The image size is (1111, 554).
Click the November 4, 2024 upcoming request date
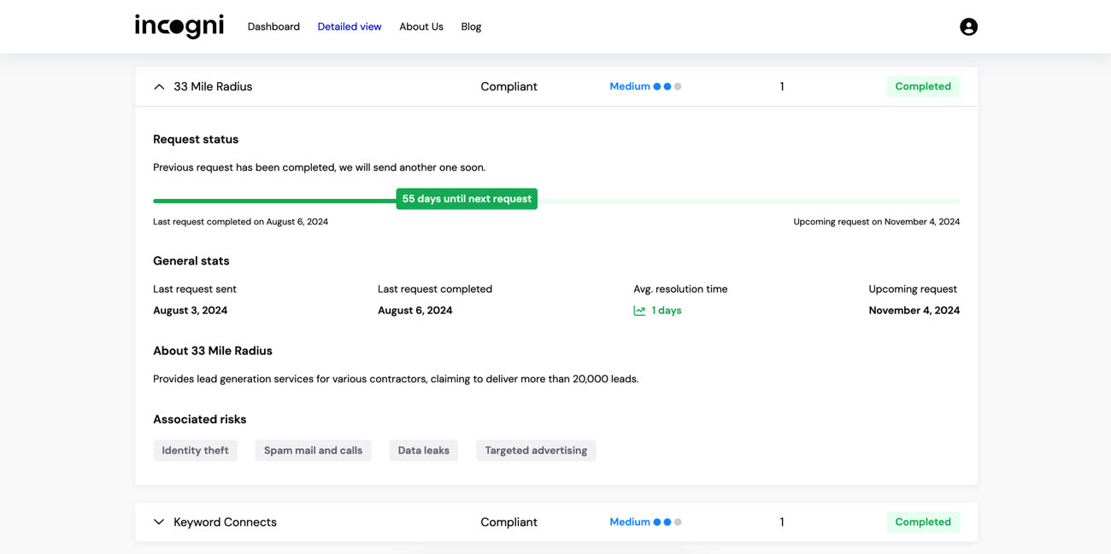click(x=914, y=311)
